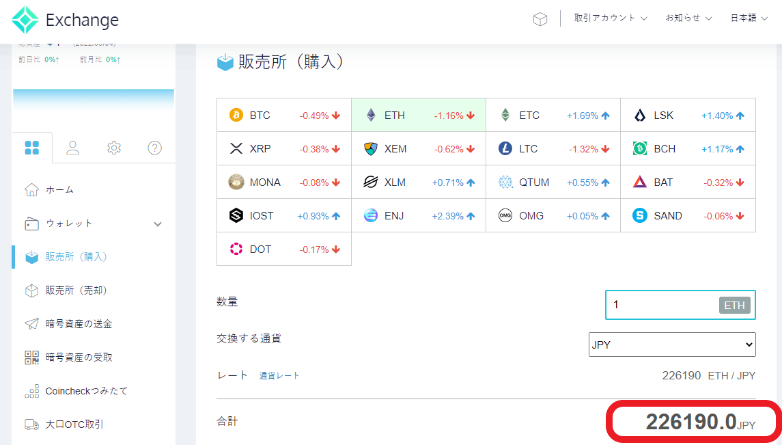
Task: Click the Bitcoin Cash green icon
Action: tap(640, 148)
